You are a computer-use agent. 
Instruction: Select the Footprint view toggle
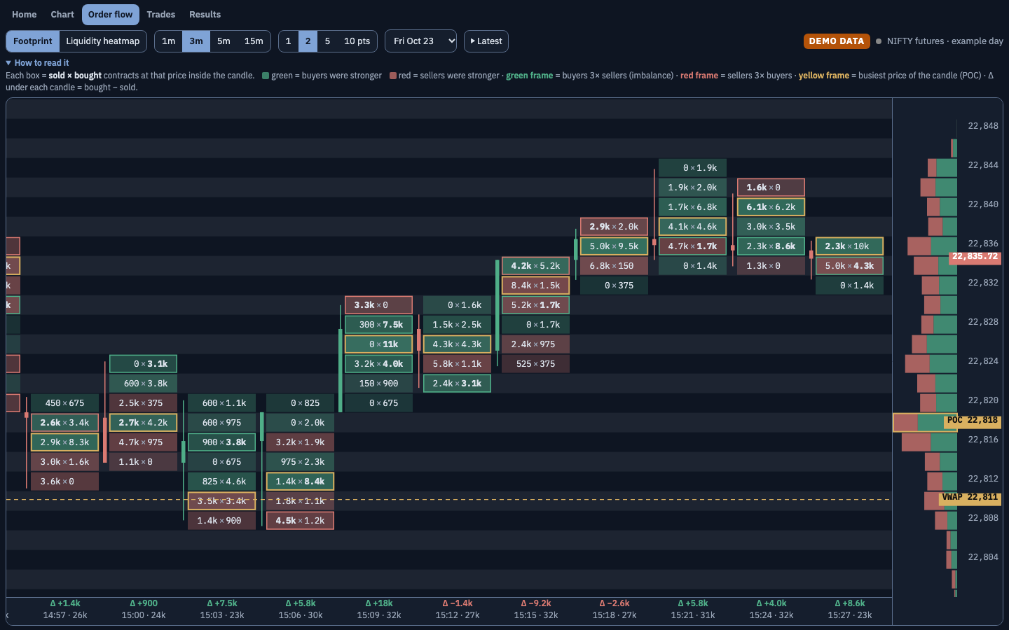[33, 41]
